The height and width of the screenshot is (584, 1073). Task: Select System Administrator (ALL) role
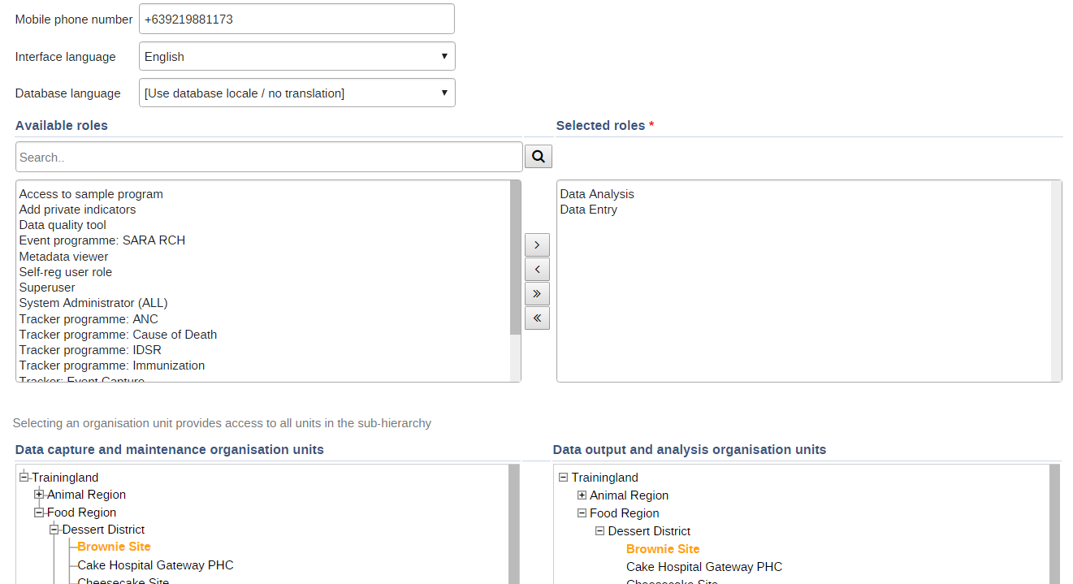point(93,303)
